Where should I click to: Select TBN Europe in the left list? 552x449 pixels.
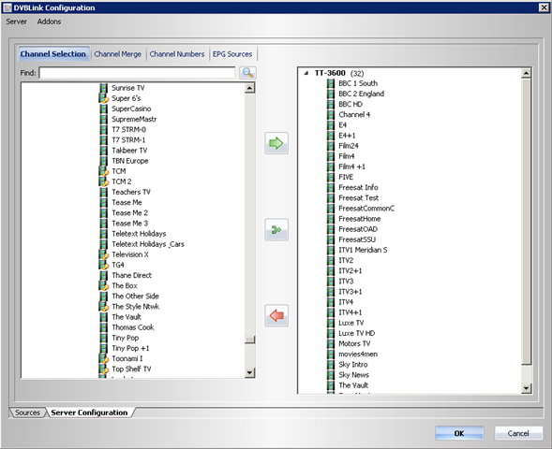[130, 161]
